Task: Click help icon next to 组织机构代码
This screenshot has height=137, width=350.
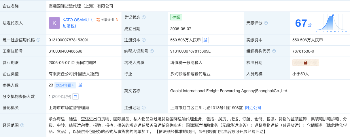Action: click(x=274, y=51)
